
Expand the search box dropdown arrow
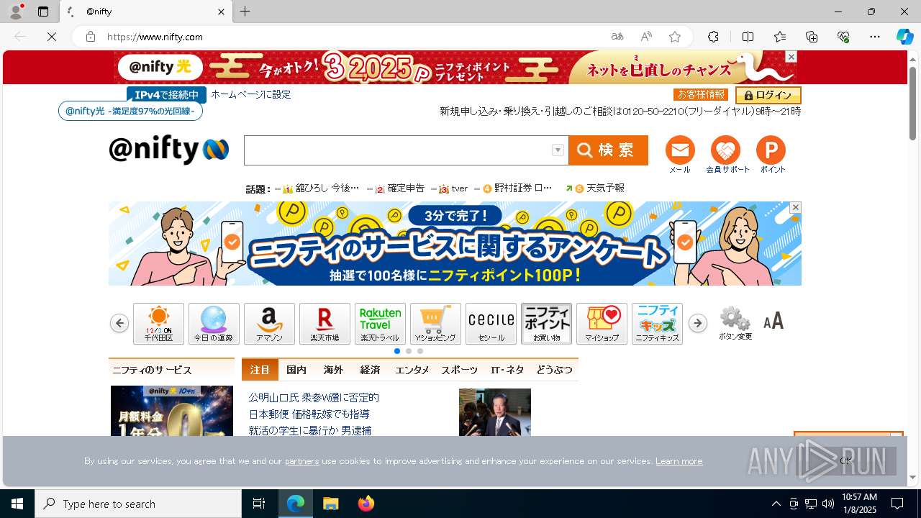[x=558, y=150]
